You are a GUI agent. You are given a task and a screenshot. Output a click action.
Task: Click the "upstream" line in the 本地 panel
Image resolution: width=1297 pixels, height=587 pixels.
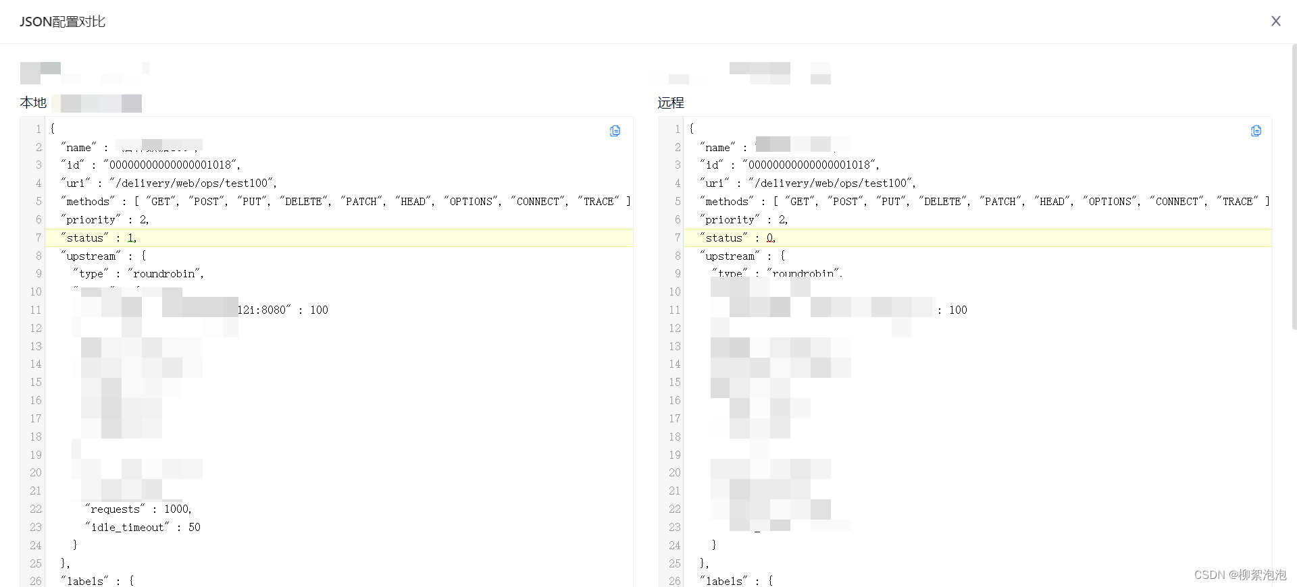click(103, 256)
